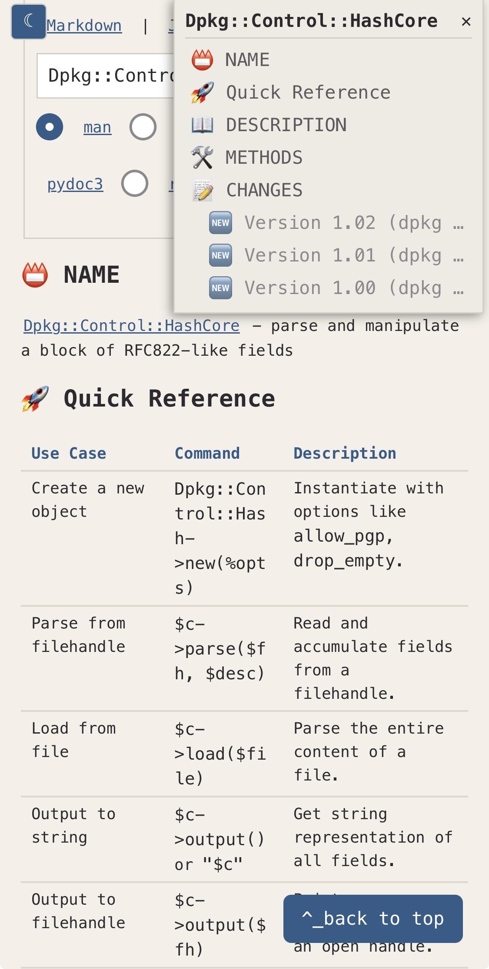
Task: Click the NAME stamp icon in contents
Action: click(x=203, y=60)
